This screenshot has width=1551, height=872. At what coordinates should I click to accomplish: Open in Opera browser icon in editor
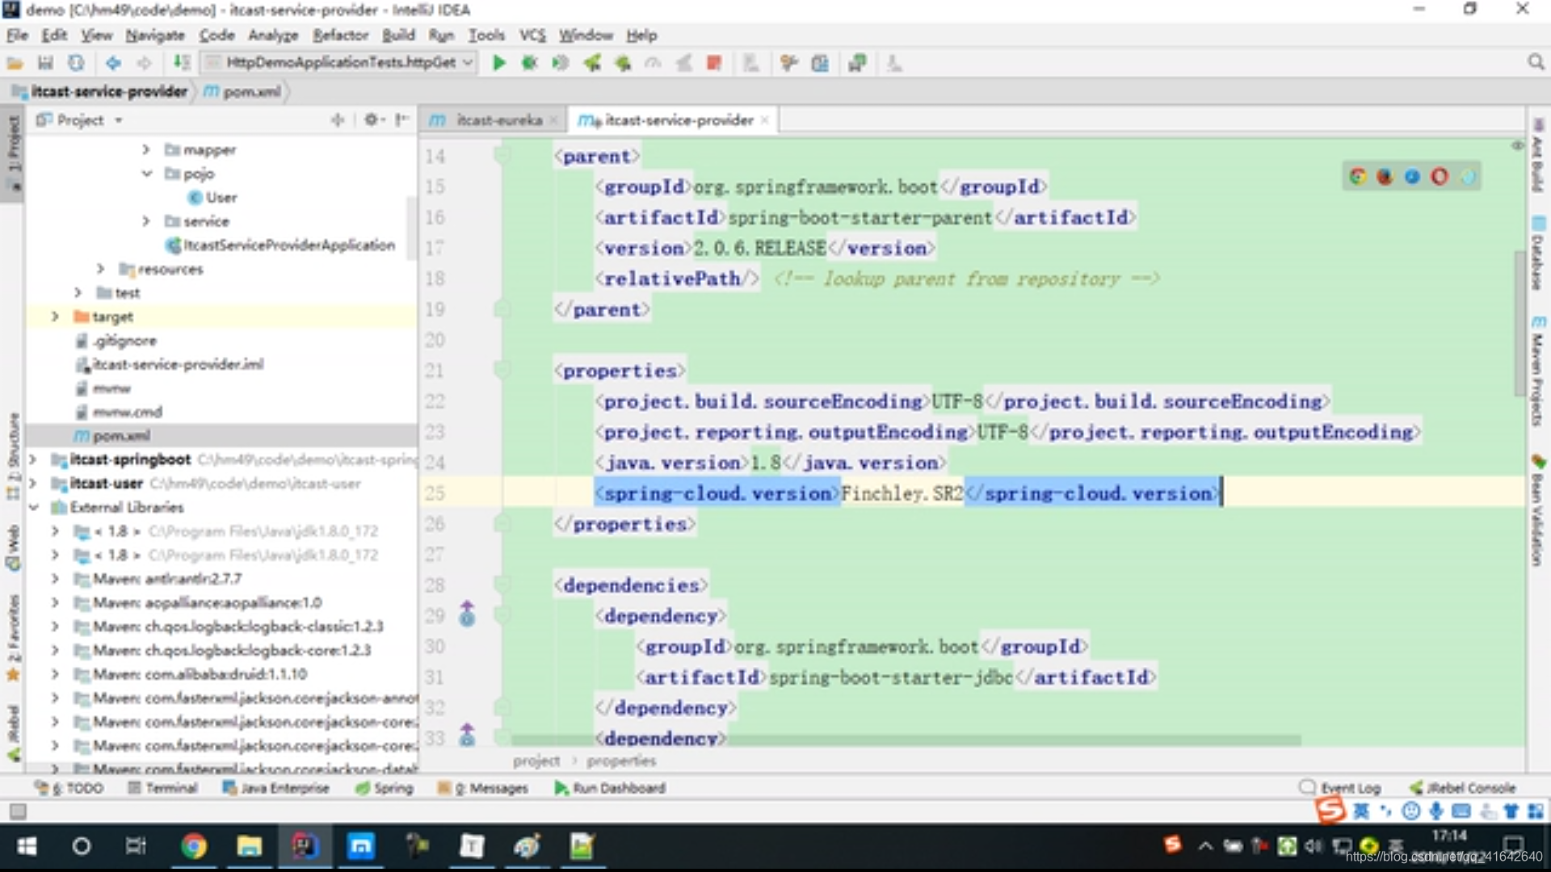coord(1440,176)
